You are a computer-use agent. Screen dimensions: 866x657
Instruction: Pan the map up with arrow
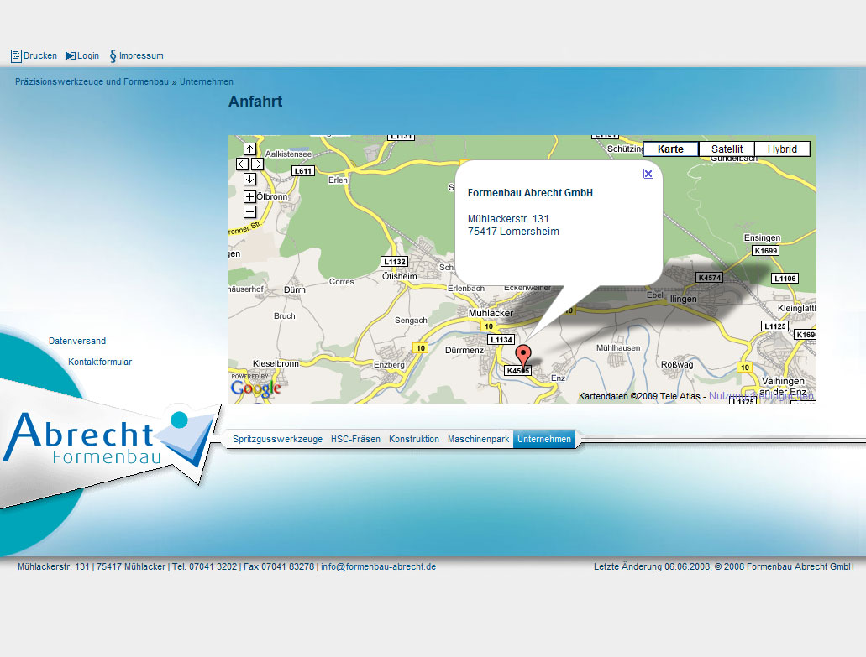[249, 149]
